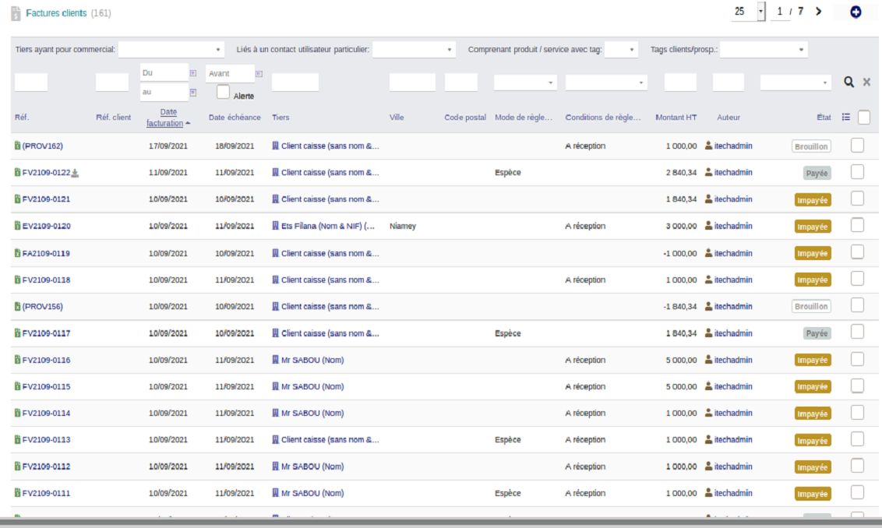Click invoice icon of FV2109-0113

pyautogui.click(x=17, y=440)
